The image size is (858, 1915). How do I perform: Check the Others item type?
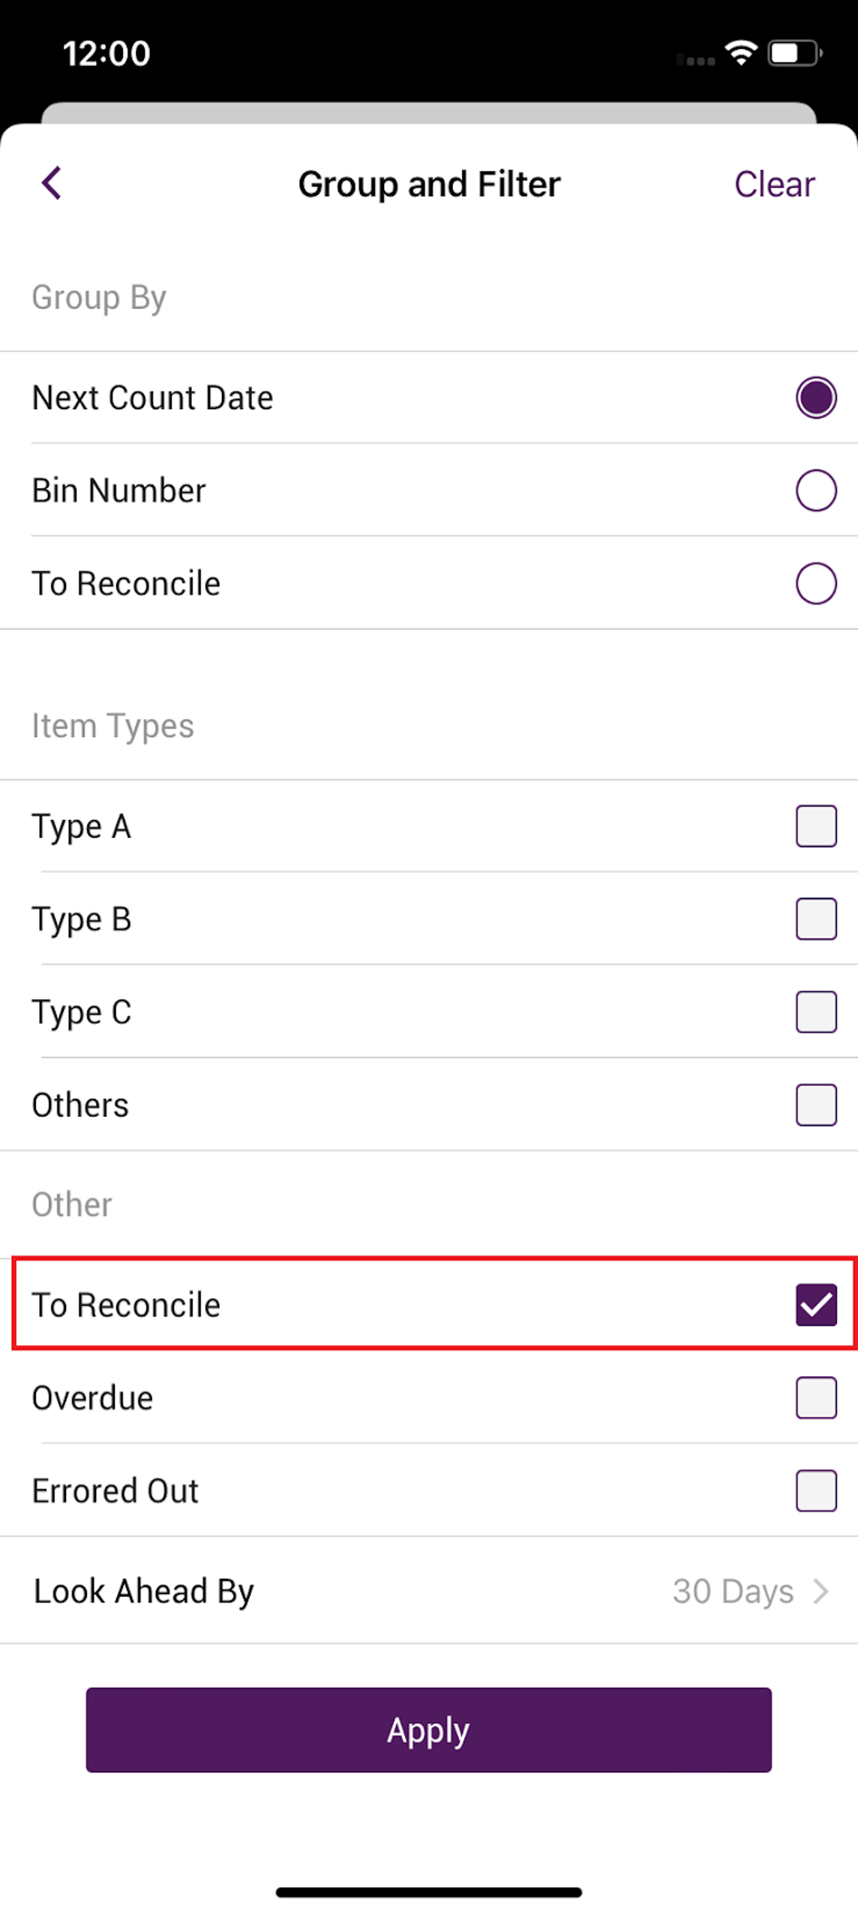(816, 1105)
